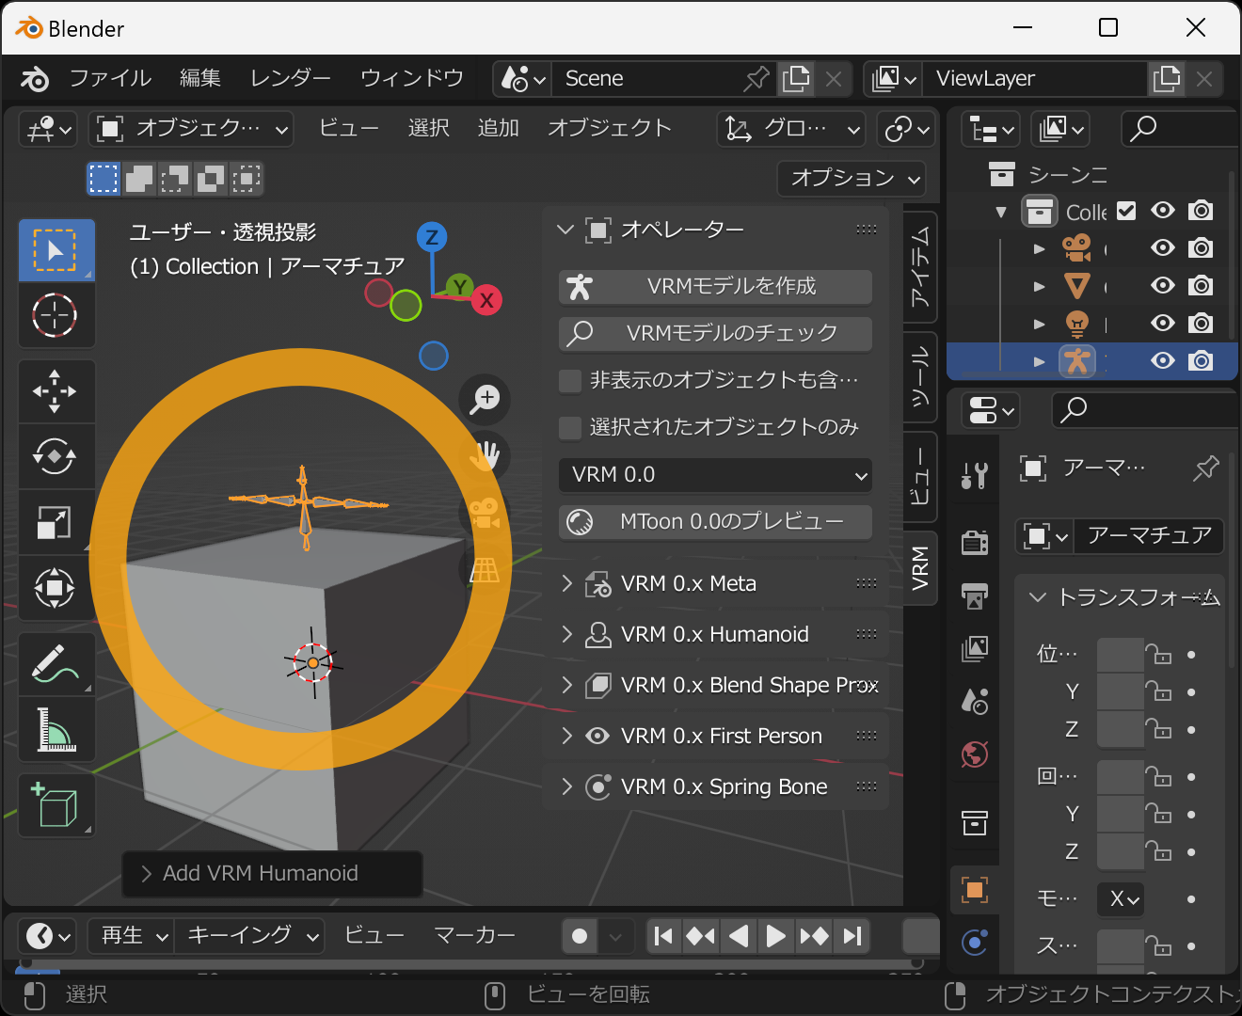Activate the 3D Cursor tool

pyautogui.click(x=56, y=315)
